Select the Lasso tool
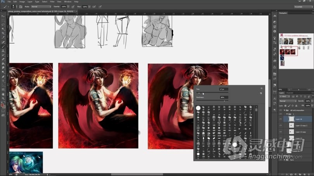The image size is (314, 176). [x=3, y=25]
